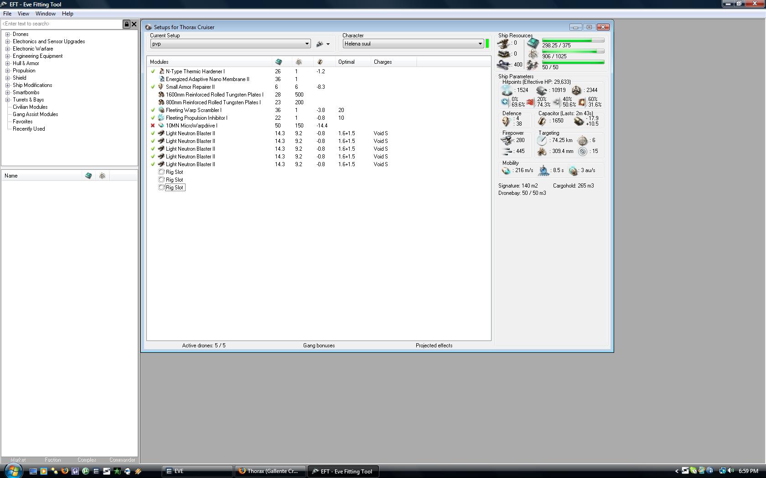
Task: Expand the Drones tree node
Action: [x=8, y=34]
